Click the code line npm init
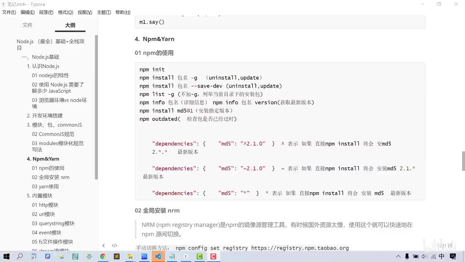The image size is (465, 262). [x=152, y=70]
